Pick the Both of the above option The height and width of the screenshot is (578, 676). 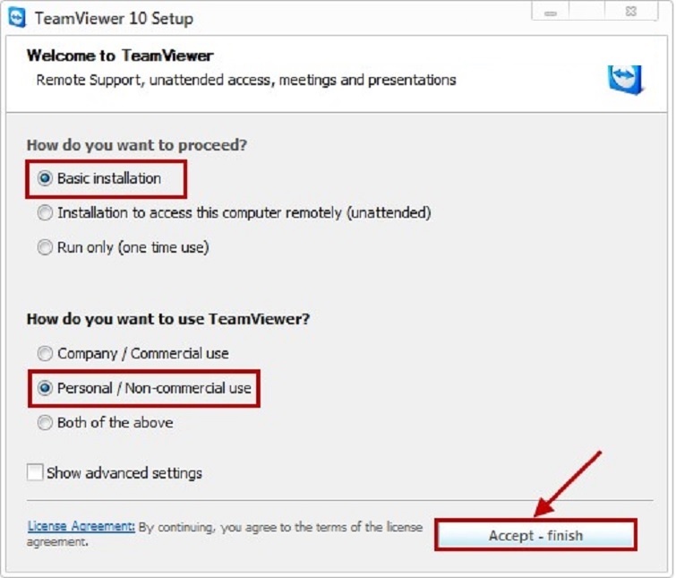[x=45, y=423]
